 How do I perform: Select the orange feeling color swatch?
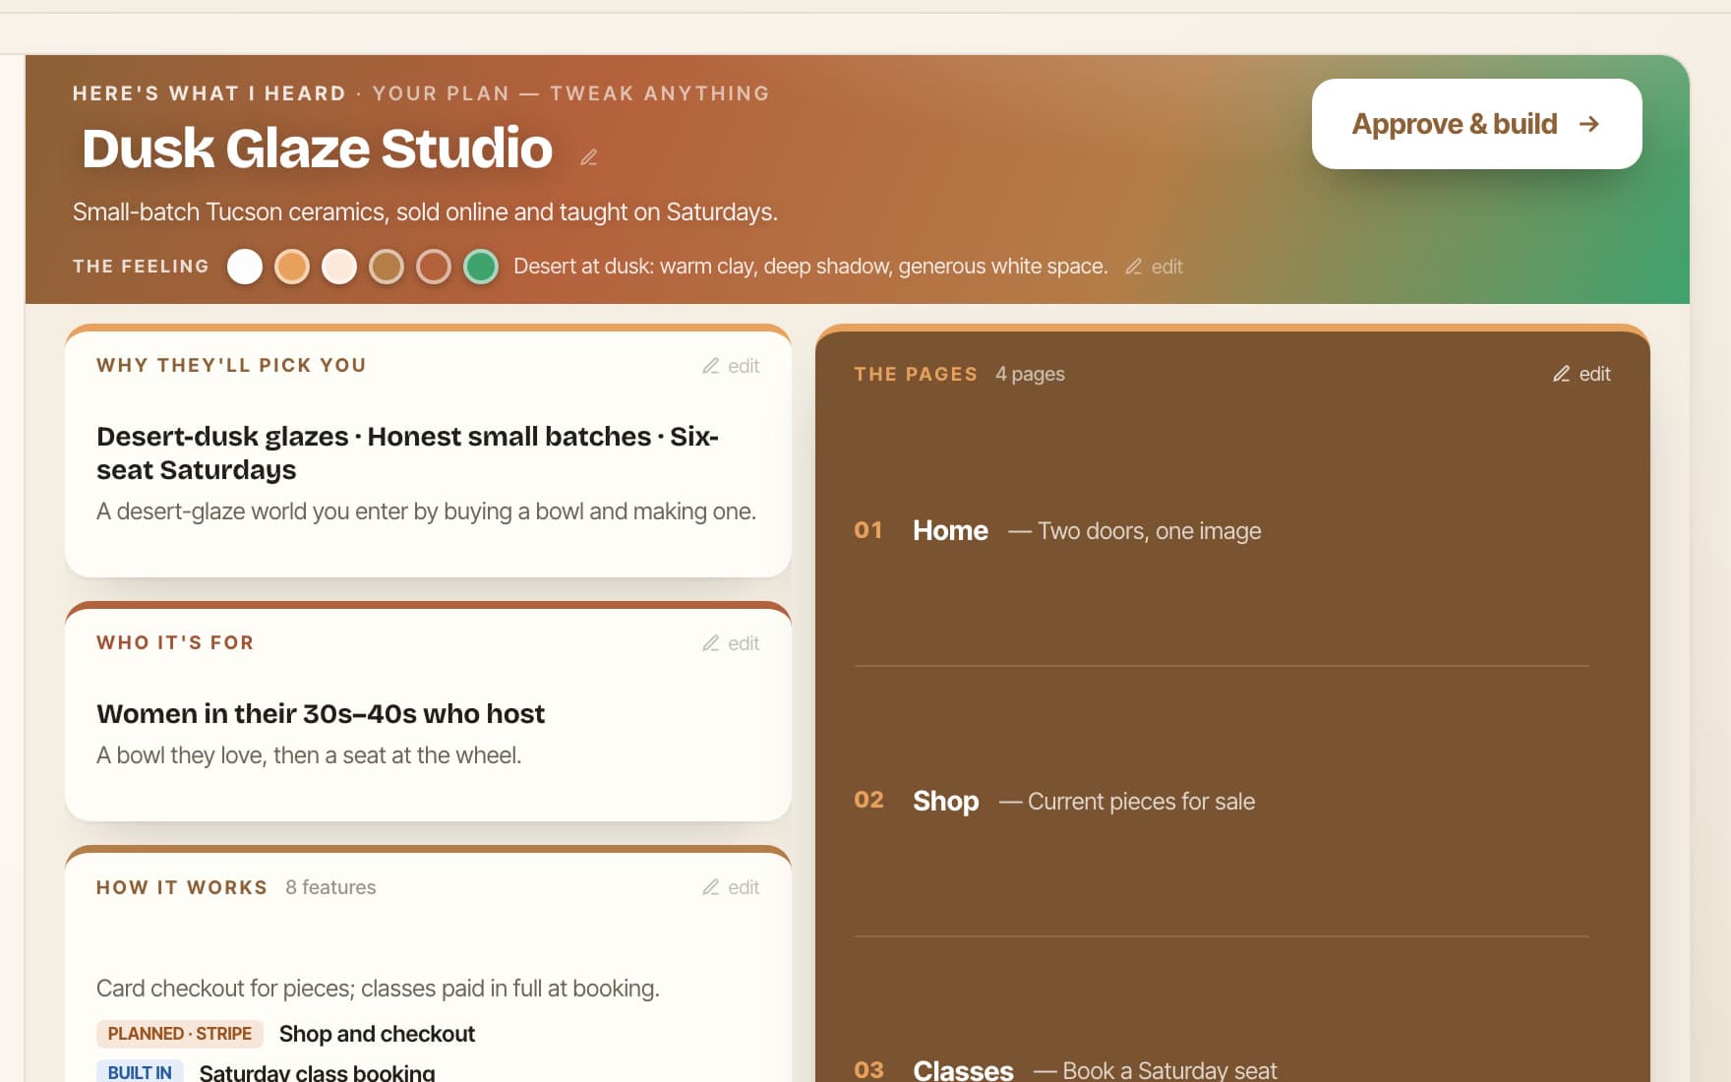[292, 267]
